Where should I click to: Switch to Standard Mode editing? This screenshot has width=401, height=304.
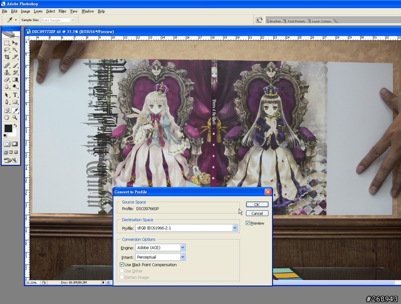click(7, 144)
